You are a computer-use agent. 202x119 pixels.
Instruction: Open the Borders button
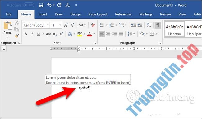coord(152,34)
